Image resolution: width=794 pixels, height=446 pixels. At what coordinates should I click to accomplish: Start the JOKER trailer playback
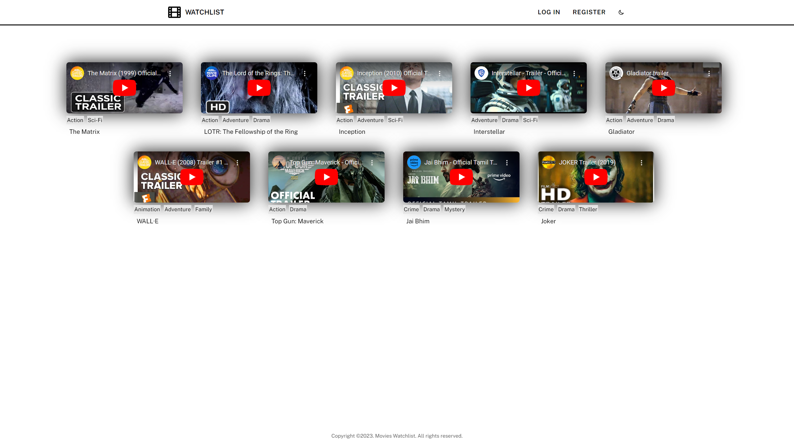[x=596, y=177]
